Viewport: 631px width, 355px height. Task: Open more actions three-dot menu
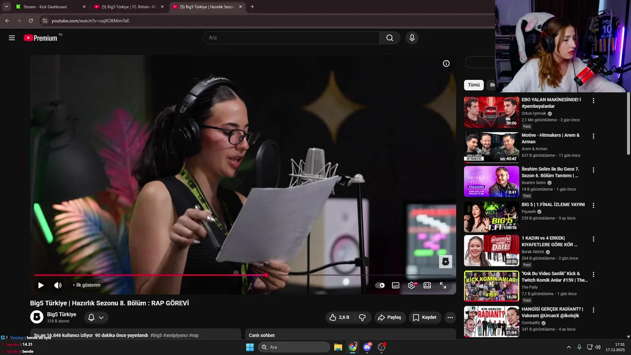pyautogui.click(x=450, y=318)
